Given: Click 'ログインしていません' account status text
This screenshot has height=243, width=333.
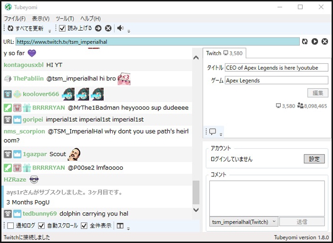Looking at the screenshot, I should pos(232,159).
